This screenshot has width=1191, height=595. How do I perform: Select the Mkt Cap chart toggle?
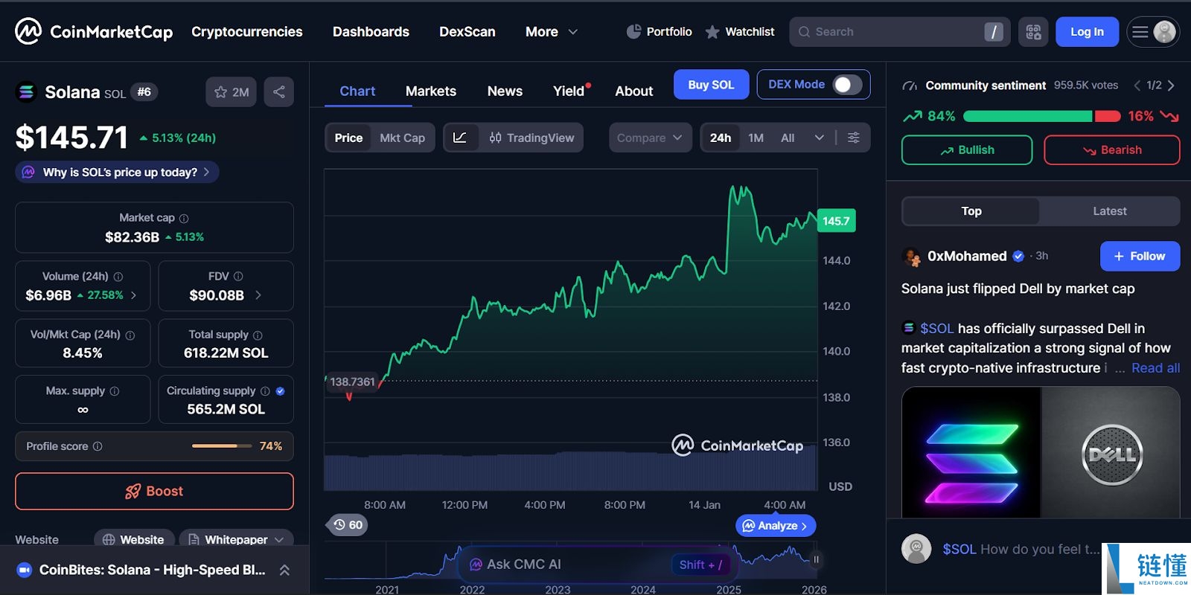pyautogui.click(x=402, y=138)
